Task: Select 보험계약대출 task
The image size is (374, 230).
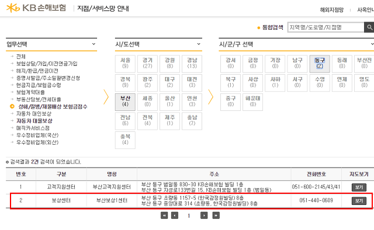Action: pos(30,92)
